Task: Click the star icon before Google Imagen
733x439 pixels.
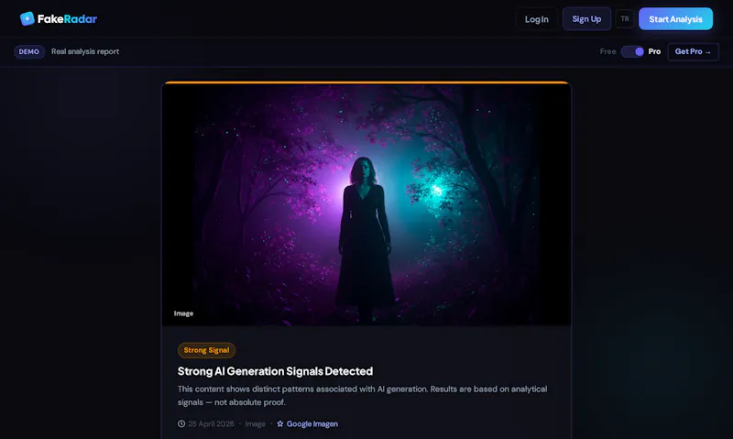Action: [x=280, y=423]
